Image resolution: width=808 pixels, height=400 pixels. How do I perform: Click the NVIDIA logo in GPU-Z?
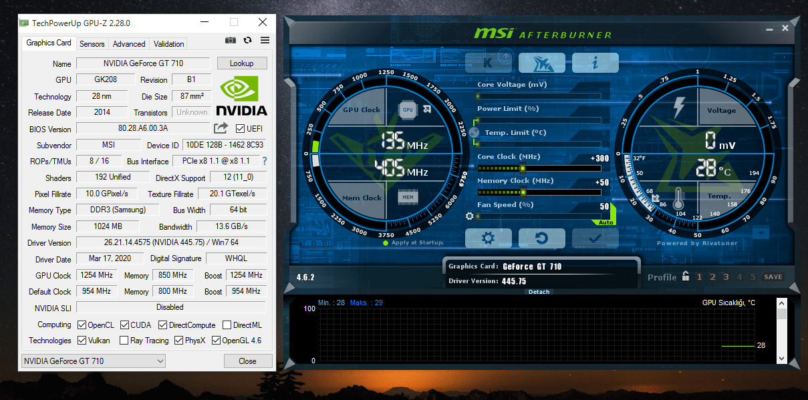coord(242,96)
